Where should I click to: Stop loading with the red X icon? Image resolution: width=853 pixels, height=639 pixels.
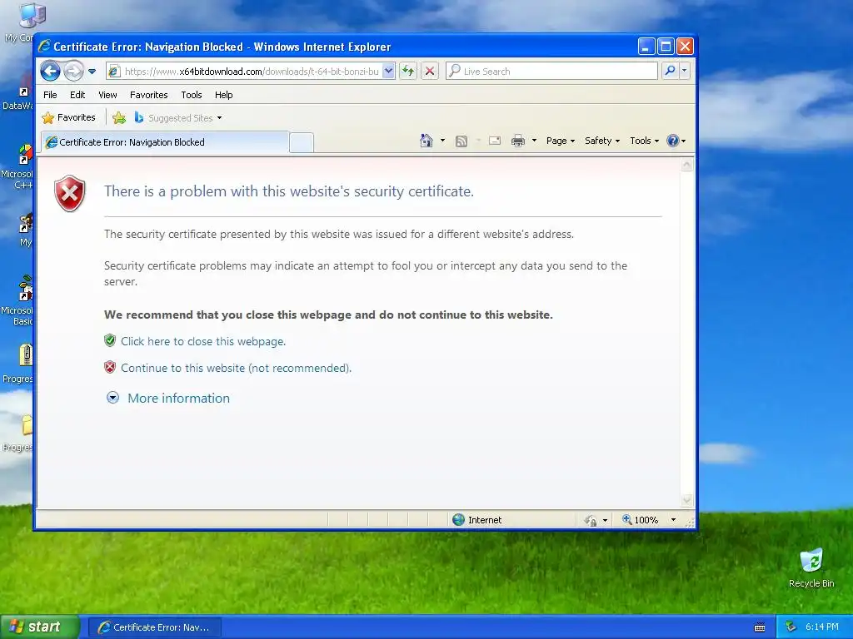coord(430,72)
